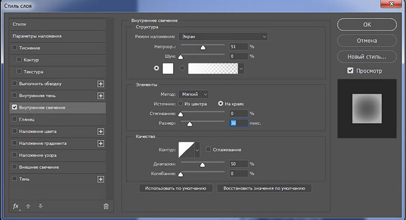Add another inner shadow with plus icon beside Внутренняя тень
Viewport: 406px width, 220px height.
[101, 96]
